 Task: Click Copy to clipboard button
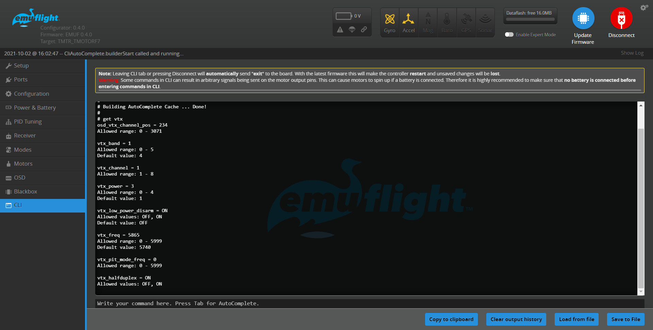click(451, 319)
